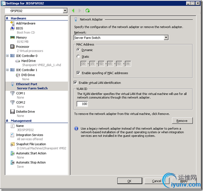Click the Ethernet Port adapter icon
The image size is (203, 191).
12,84
